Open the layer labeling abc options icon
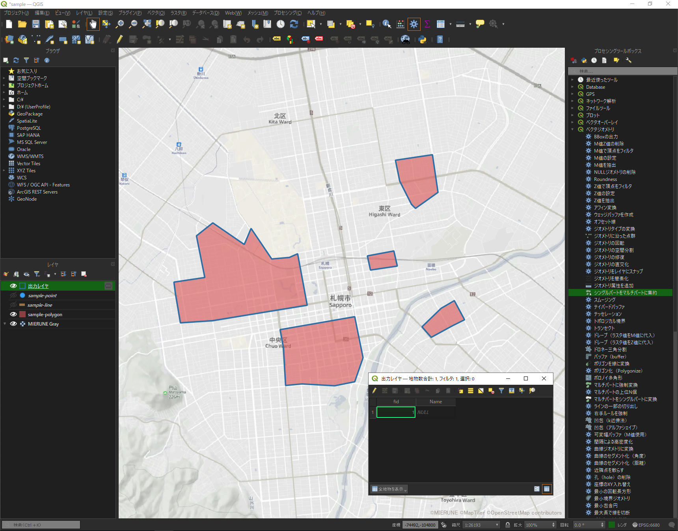Image resolution: width=678 pixels, height=531 pixels. point(277,39)
